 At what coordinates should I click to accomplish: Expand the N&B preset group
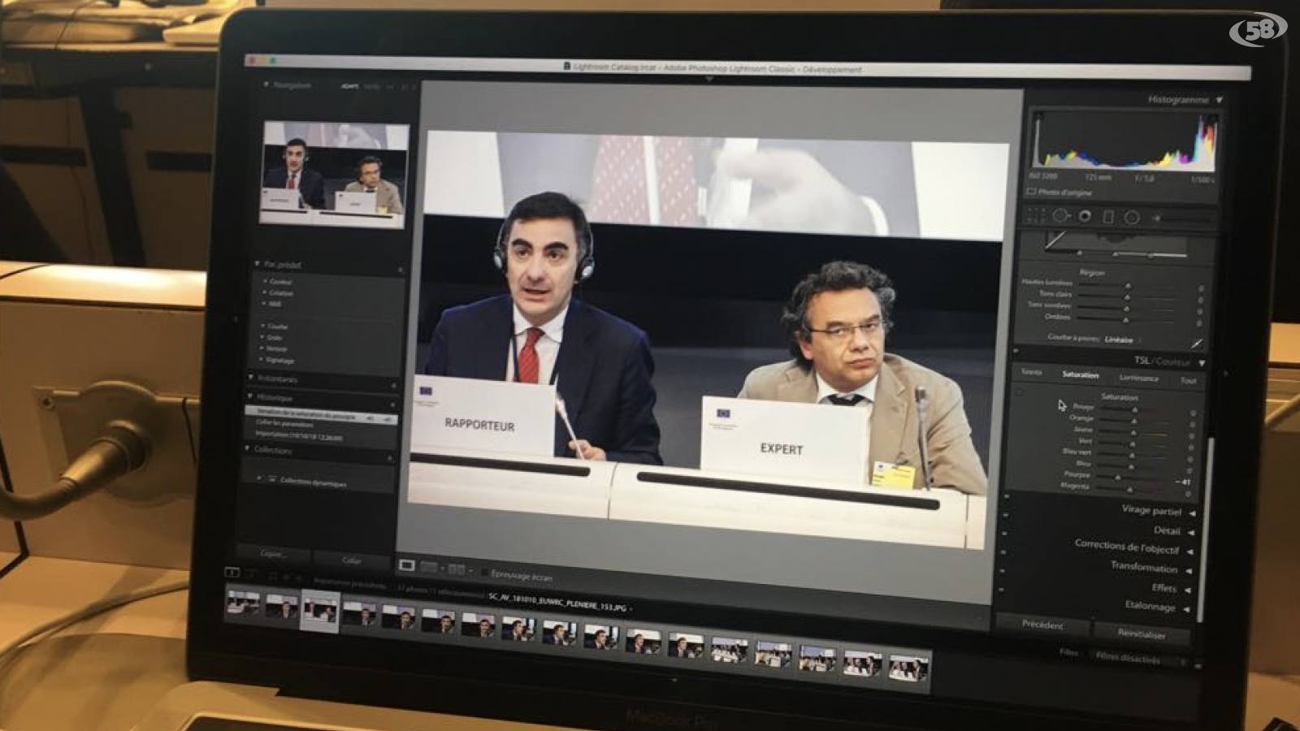click(263, 303)
